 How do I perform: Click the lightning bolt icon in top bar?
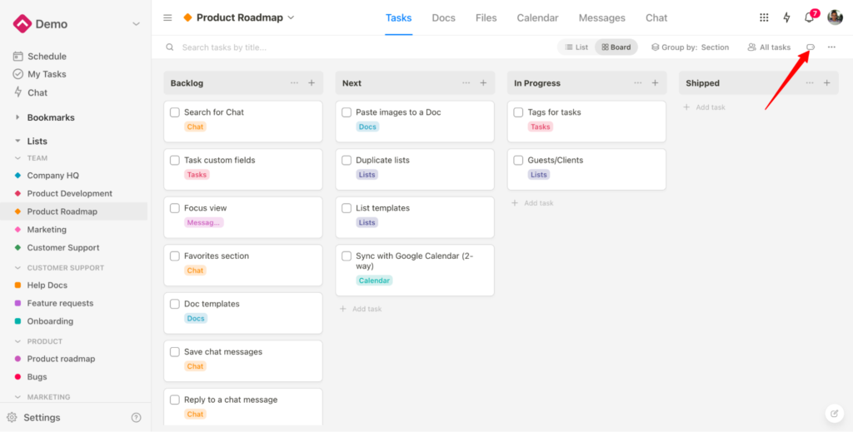point(786,17)
